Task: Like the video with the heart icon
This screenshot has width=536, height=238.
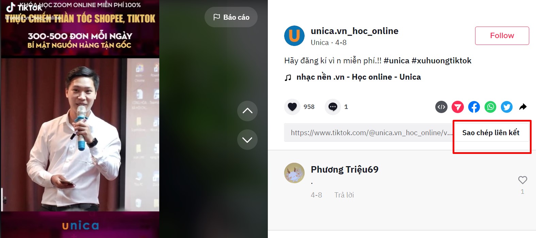Action: [292, 107]
